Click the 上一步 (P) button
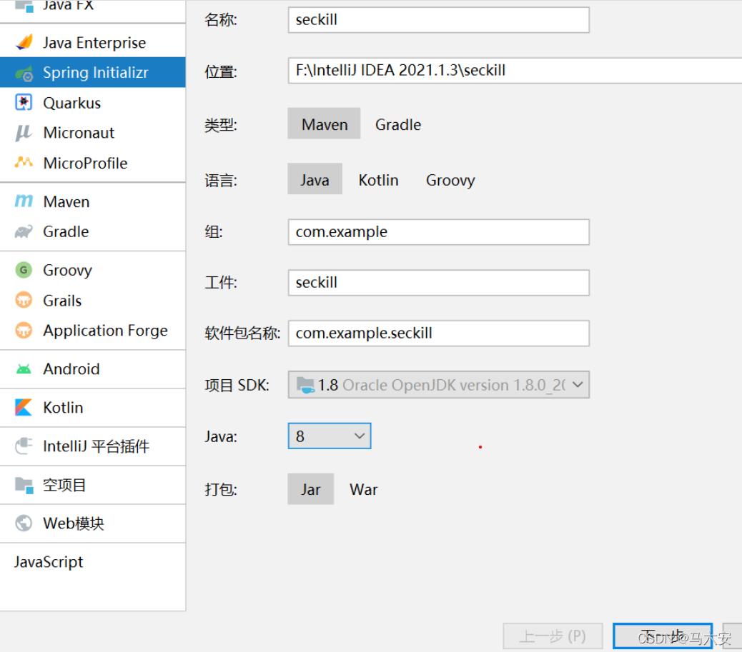This screenshot has width=742, height=652. point(553,636)
